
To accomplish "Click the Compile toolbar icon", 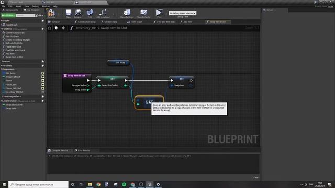I will click(x=51, y=13).
